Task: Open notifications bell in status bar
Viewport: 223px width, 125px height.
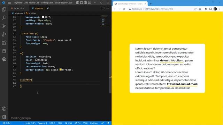Action: click(108, 123)
